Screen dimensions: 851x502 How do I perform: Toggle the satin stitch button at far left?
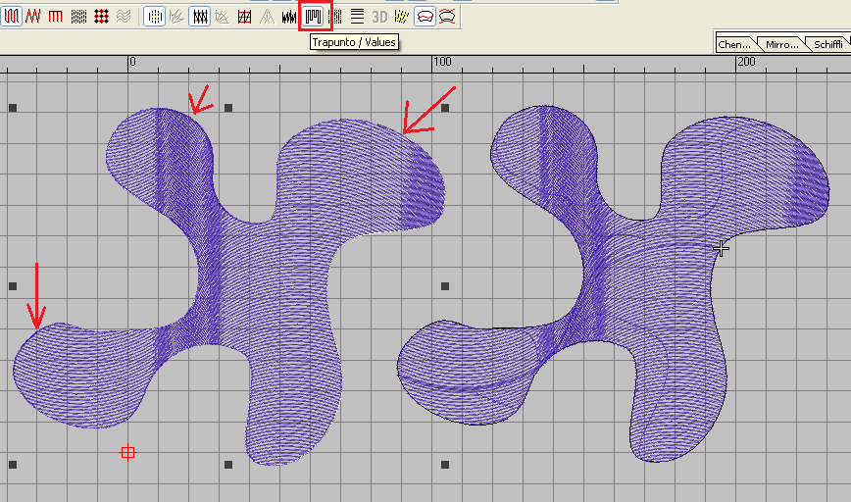point(12,16)
